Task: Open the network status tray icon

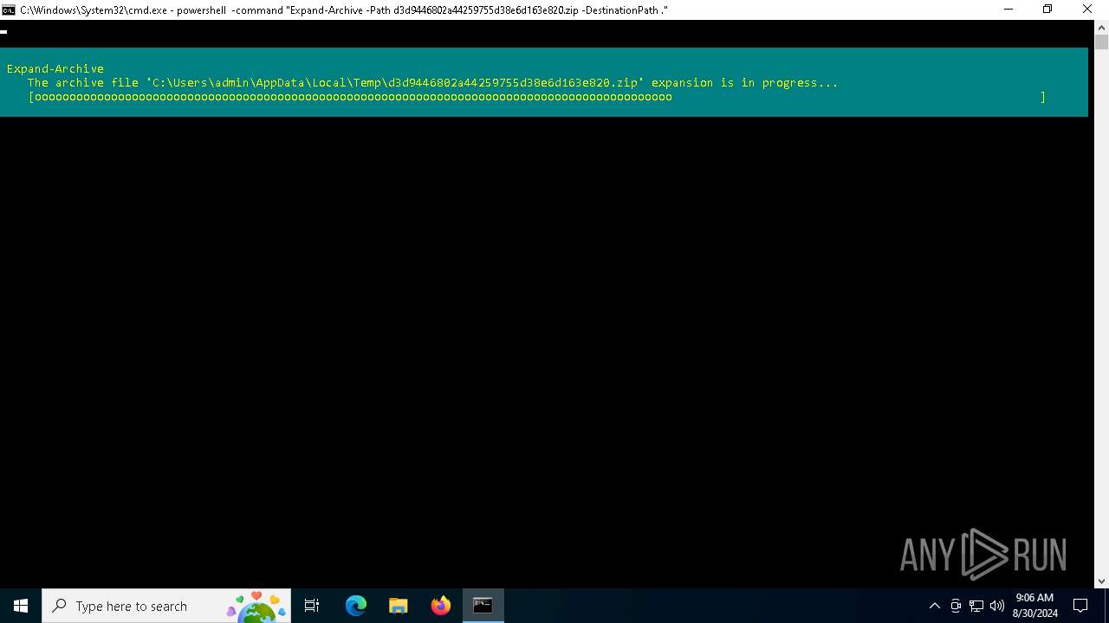Action: (976, 606)
